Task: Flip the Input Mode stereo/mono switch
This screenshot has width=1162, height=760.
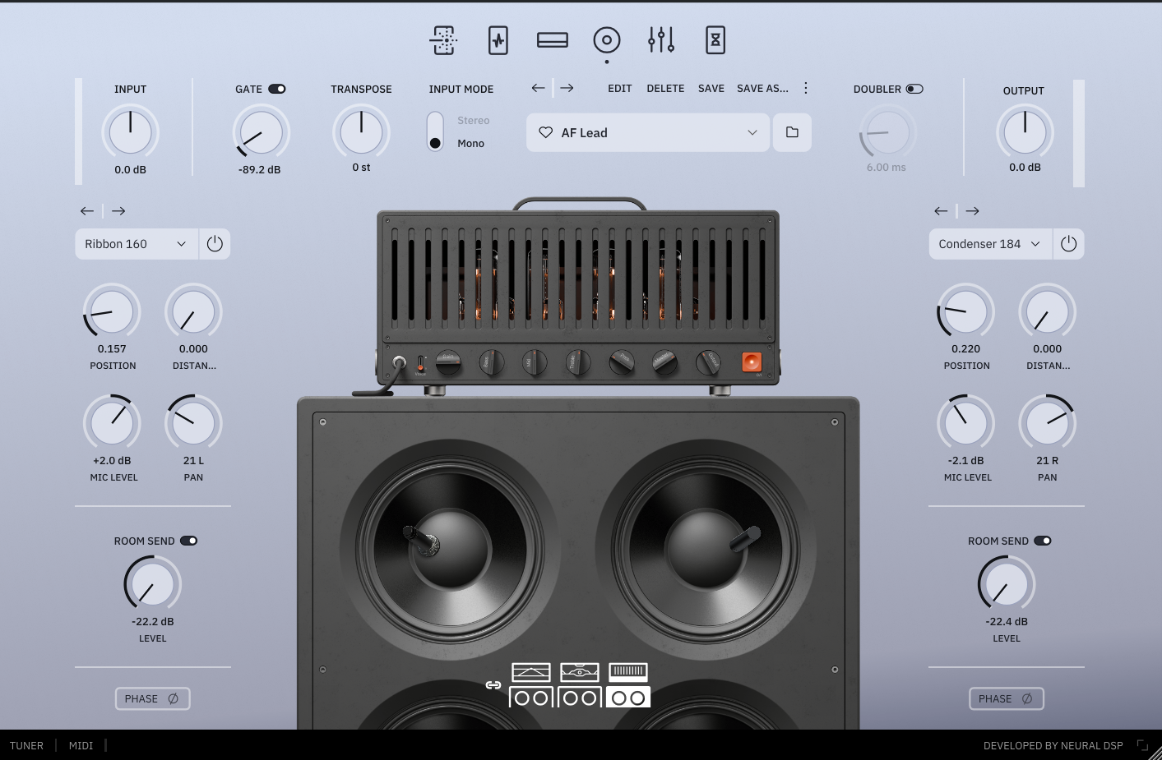Action: click(x=435, y=131)
